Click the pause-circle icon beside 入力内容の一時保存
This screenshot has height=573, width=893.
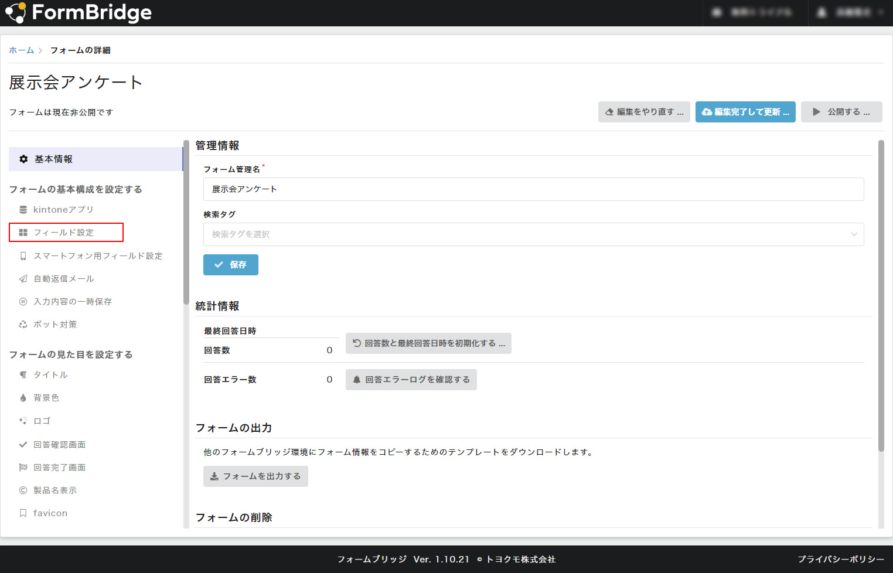click(23, 302)
